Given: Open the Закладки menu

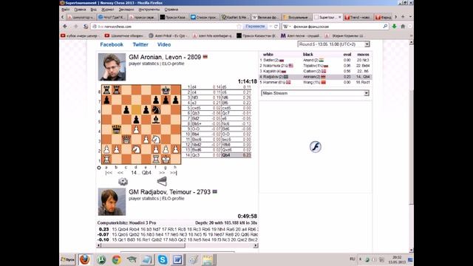Looking at the screenshot, I should [x=126, y=10].
